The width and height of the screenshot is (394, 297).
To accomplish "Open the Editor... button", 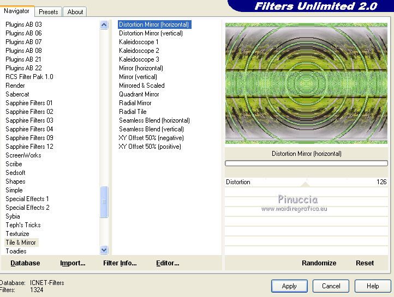I will click(x=168, y=263).
